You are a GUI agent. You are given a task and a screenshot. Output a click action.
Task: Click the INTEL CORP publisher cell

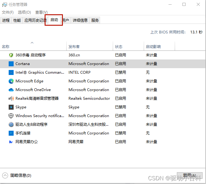click(80, 72)
